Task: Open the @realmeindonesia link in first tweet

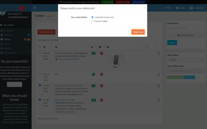Action: pyautogui.click(x=66, y=53)
